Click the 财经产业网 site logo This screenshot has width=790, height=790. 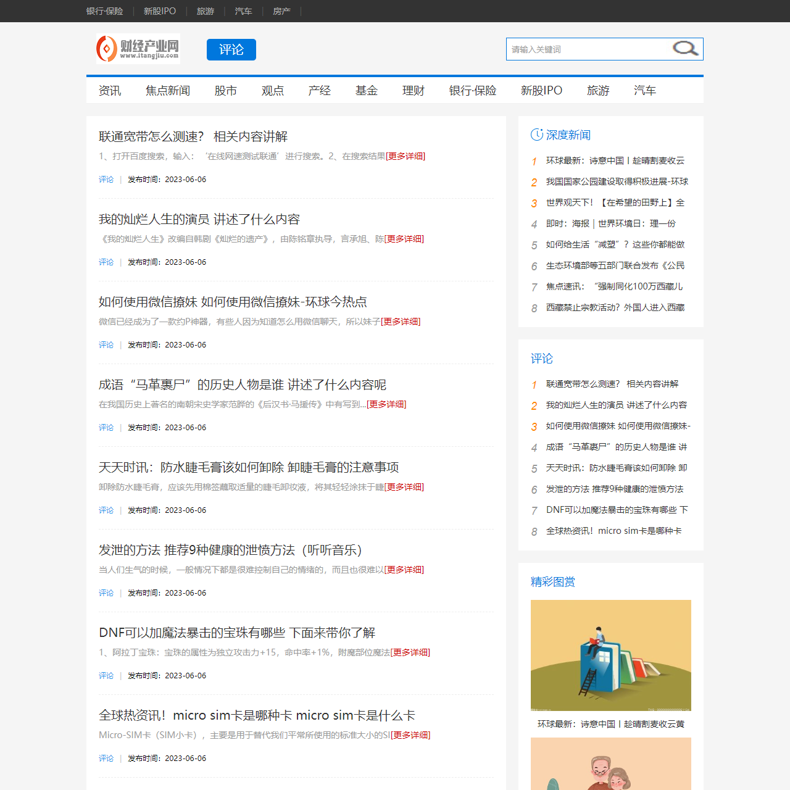point(137,48)
